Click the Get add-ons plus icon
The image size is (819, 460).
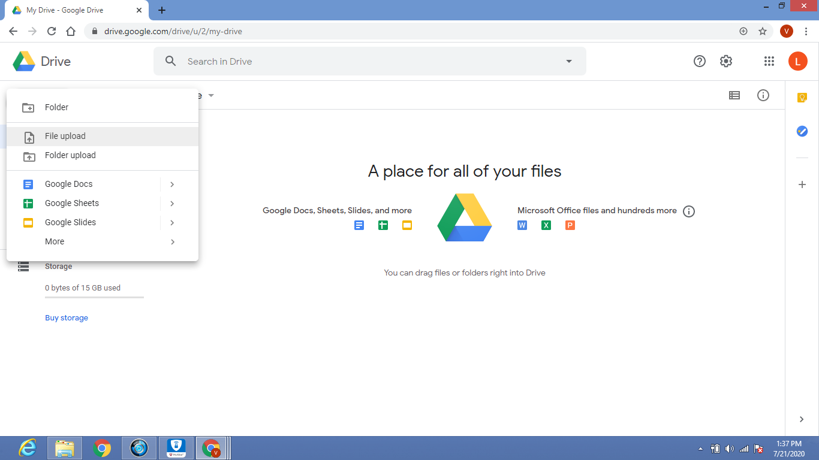coord(802,184)
